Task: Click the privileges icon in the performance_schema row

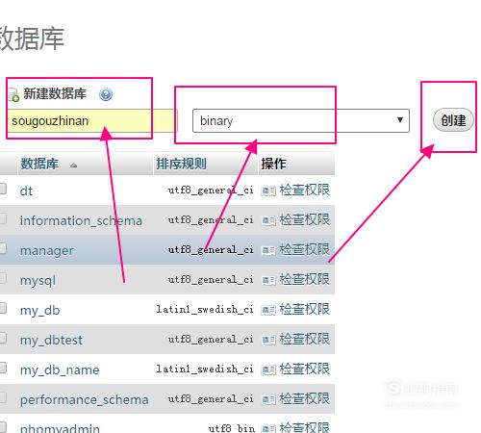Action: point(268,399)
